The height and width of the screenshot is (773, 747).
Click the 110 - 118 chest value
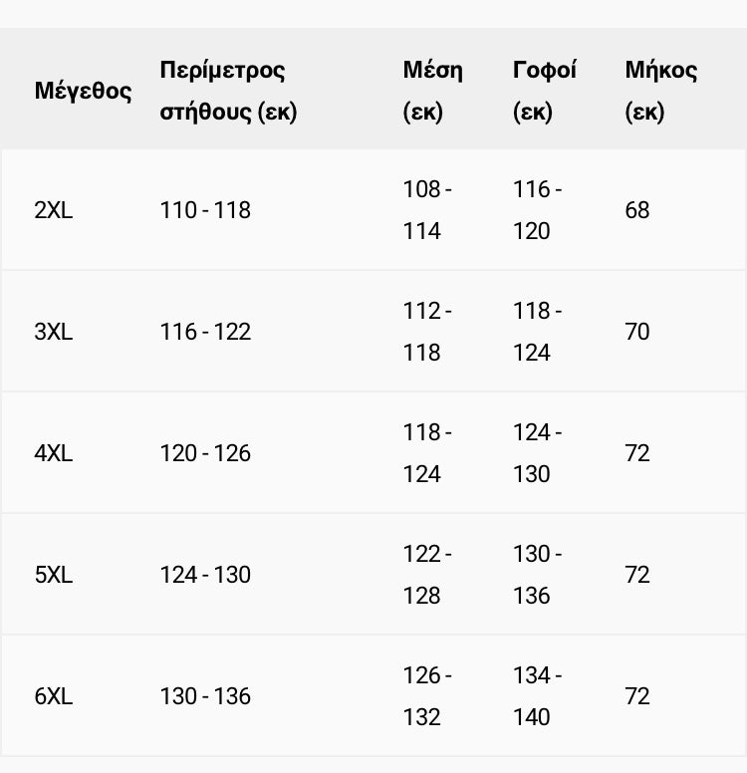point(205,210)
